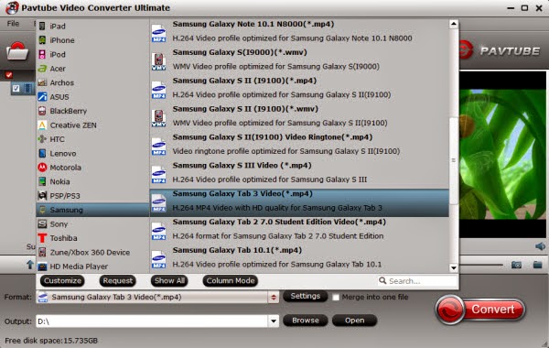Image resolution: width=549 pixels, height=348 pixels.
Task: Open the Settings button
Action: [x=305, y=296]
